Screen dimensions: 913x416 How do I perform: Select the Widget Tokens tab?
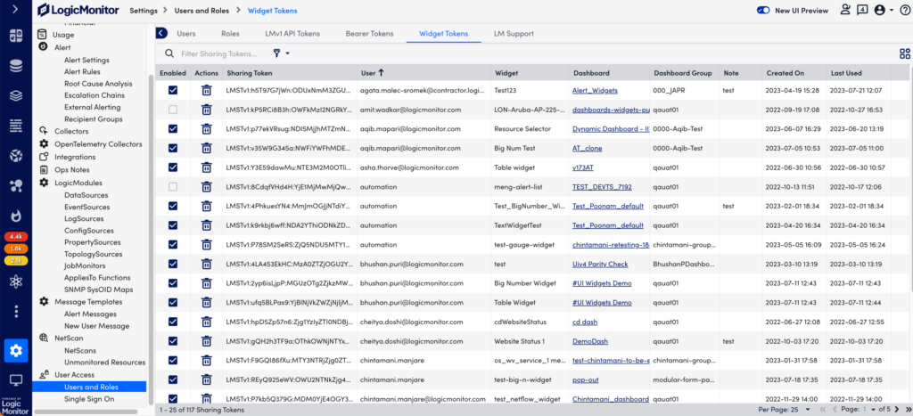pyautogui.click(x=443, y=34)
